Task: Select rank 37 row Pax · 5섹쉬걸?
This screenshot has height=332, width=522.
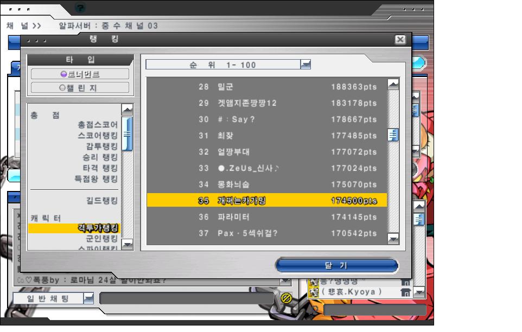Action: pos(266,233)
